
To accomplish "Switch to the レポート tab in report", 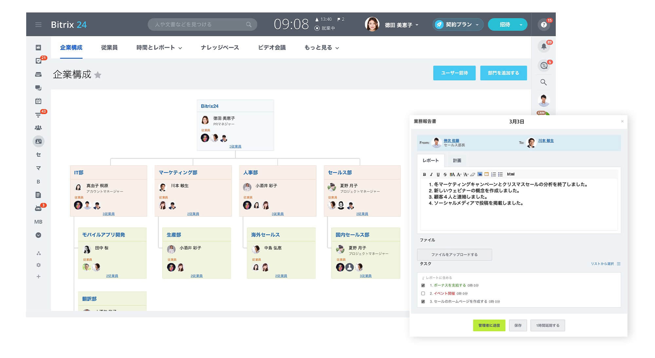I will [x=430, y=160].
